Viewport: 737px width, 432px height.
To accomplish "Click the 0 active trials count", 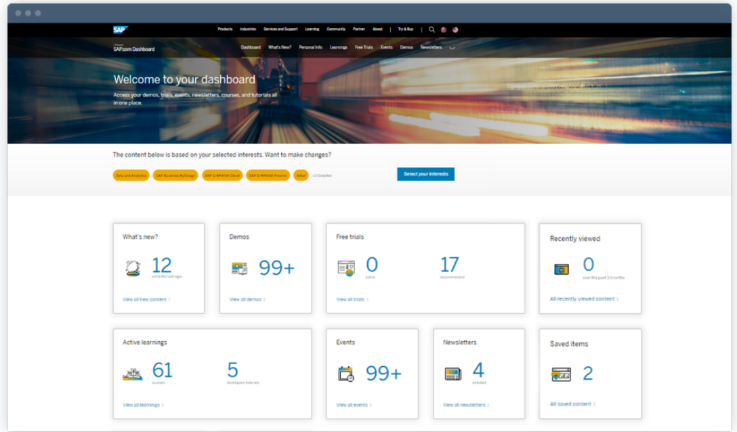I will (372, 264).
